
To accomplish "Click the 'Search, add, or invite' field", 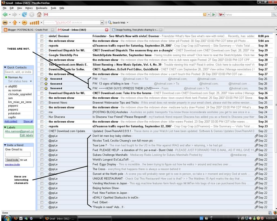I will 18,72.
